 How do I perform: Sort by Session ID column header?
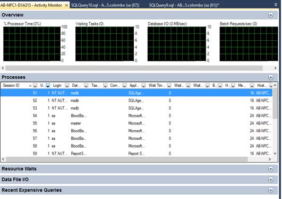pyautogui.click(x=11, y=85)
